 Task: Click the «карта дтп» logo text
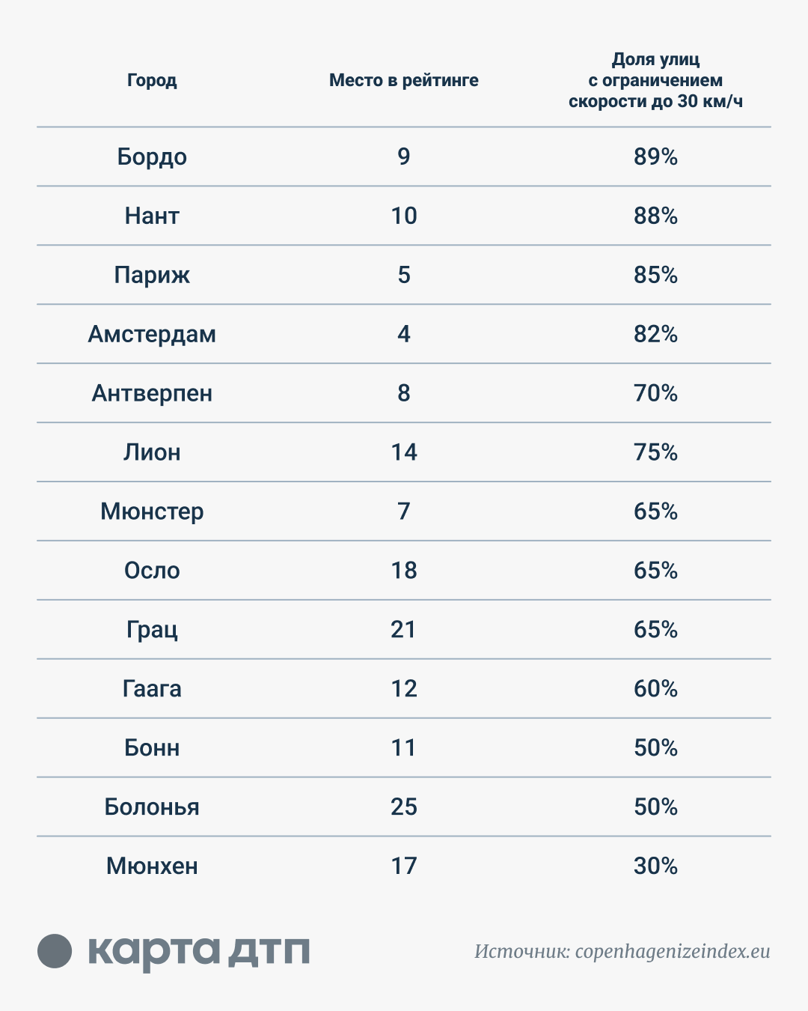(x=199, y=952)
